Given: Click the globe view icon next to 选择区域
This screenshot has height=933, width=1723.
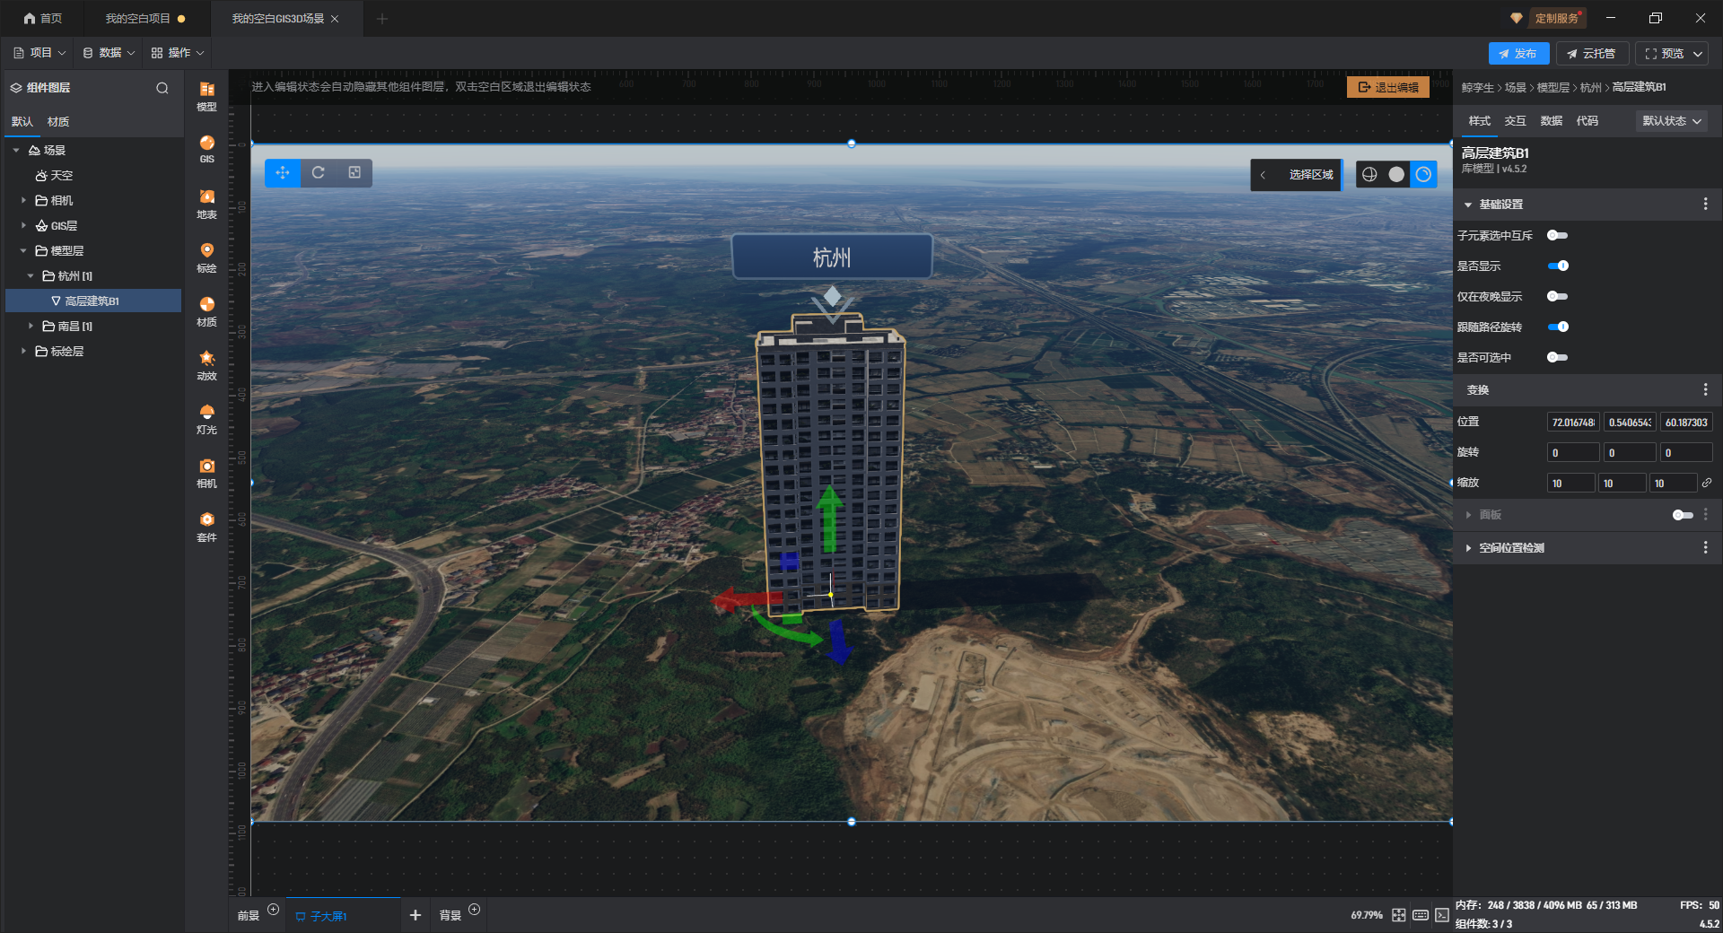Looking at the screenshot, I should tap(1369, 174).
